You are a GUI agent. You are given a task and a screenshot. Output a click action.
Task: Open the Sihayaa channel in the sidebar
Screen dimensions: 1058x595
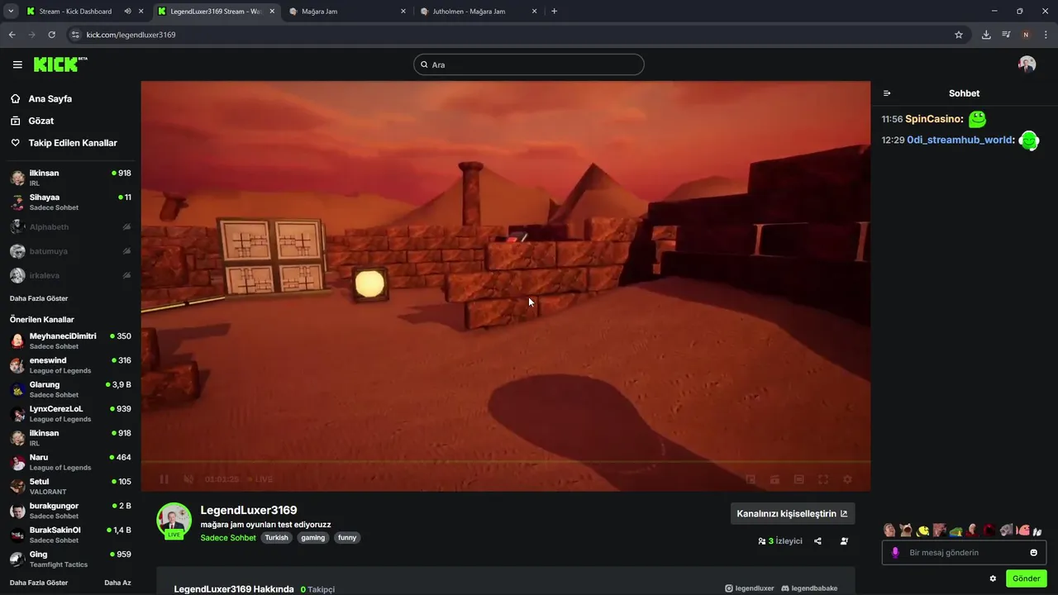tap(70, 202)
